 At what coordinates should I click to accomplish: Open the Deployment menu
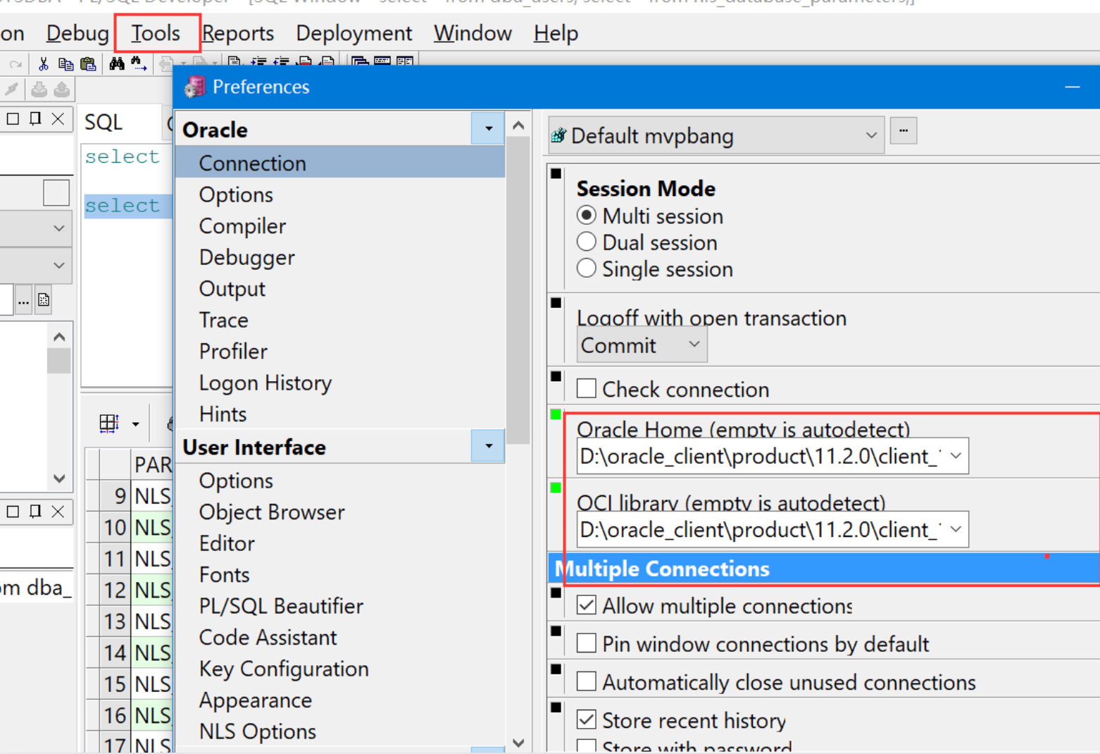354,33
